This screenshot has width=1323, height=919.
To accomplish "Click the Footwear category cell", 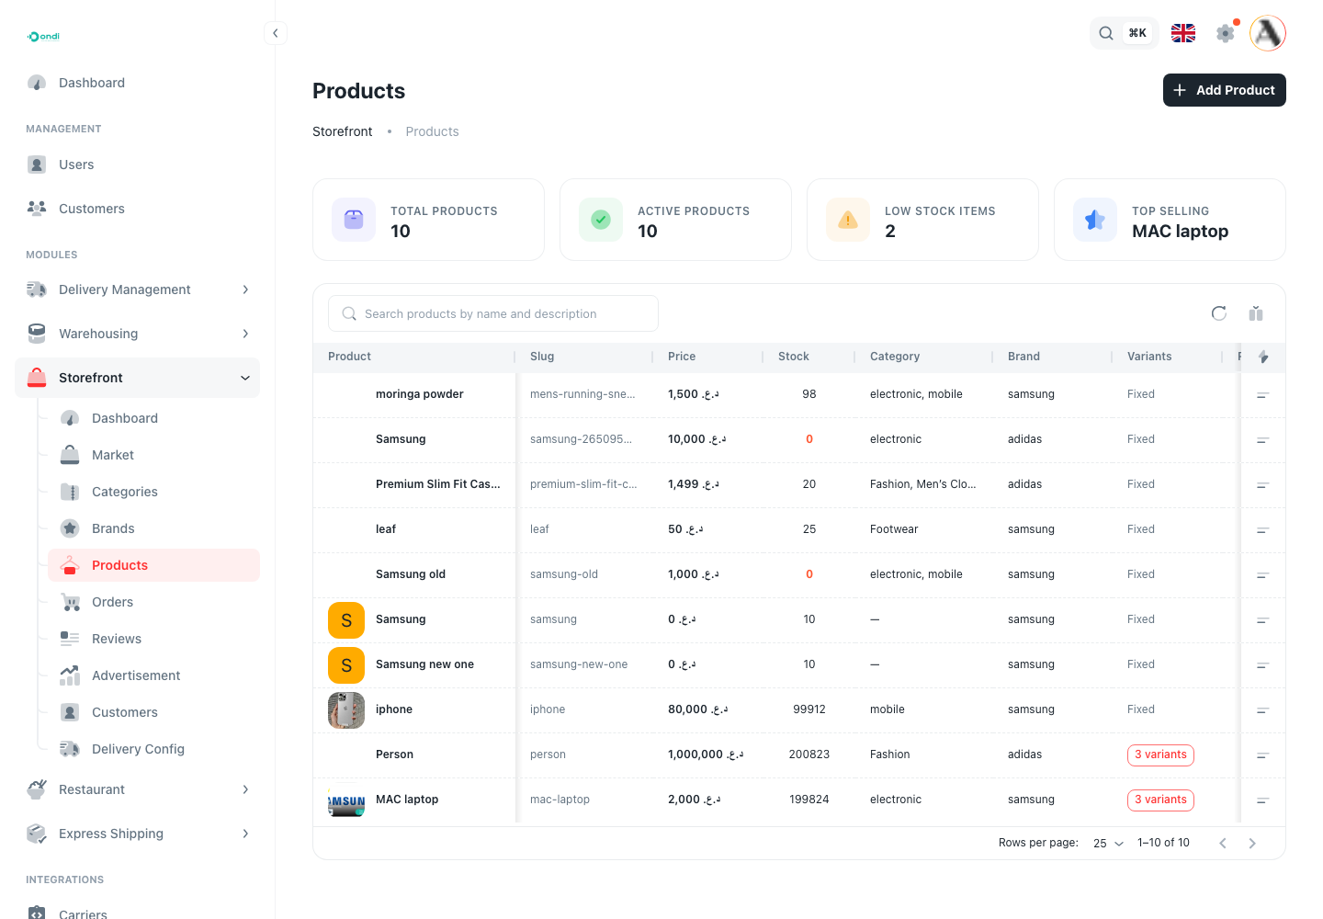I will click(894, 529).
